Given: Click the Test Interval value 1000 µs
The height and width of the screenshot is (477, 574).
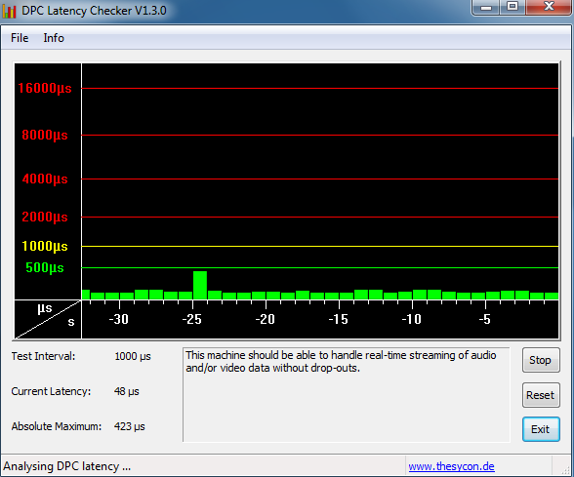Looking at the screenshot, I should 133,356.
